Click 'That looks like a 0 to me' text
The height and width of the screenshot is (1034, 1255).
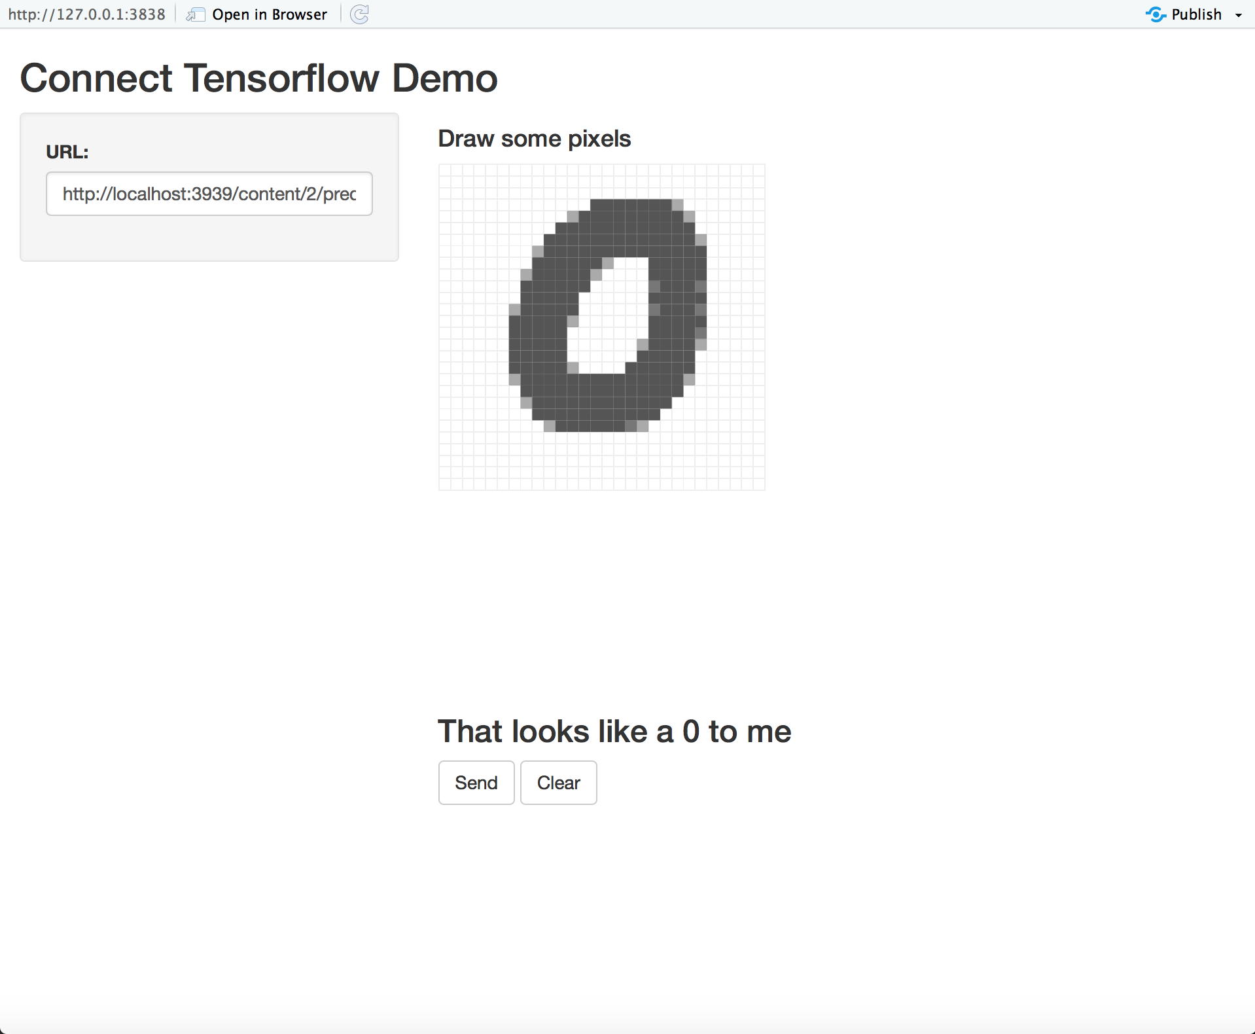click(x=614, y=731)
